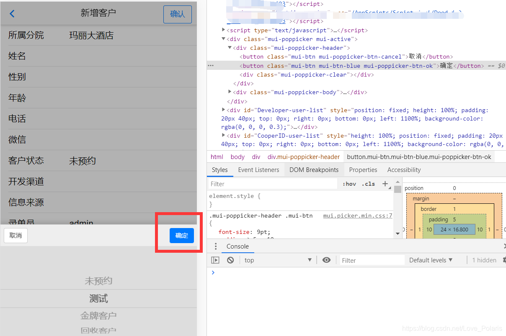Show the console sidebar icon
Viewport: 506px width, 336px height.
pos(215,260)
